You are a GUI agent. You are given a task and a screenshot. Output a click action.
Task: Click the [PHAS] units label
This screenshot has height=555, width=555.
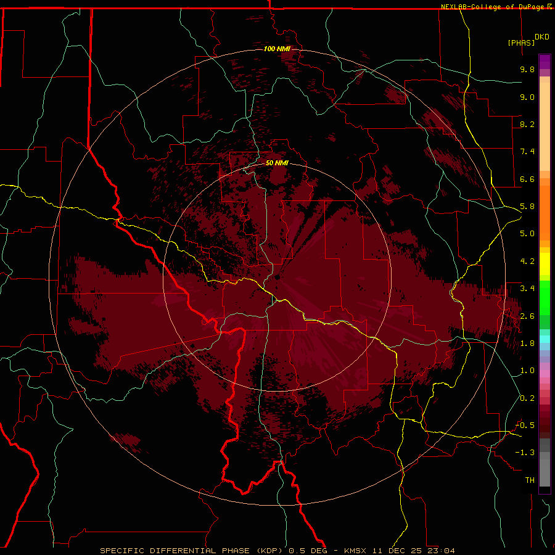click(x=521, y=43)
